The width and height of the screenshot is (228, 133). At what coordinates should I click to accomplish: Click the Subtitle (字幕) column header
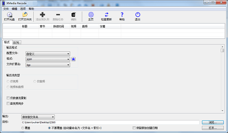point(110,26)
